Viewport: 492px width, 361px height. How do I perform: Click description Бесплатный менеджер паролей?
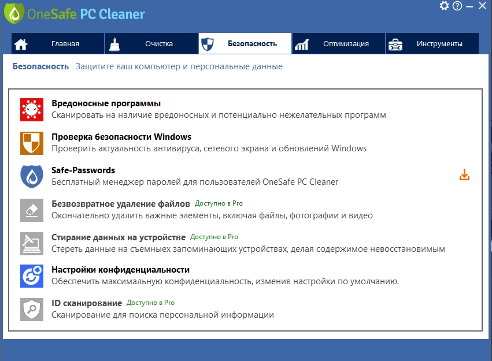(x=195, y=182)
